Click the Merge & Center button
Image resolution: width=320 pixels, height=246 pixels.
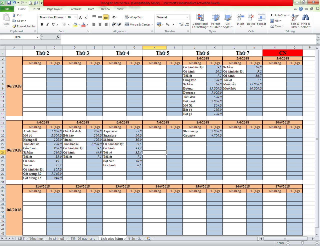(139, 24)
